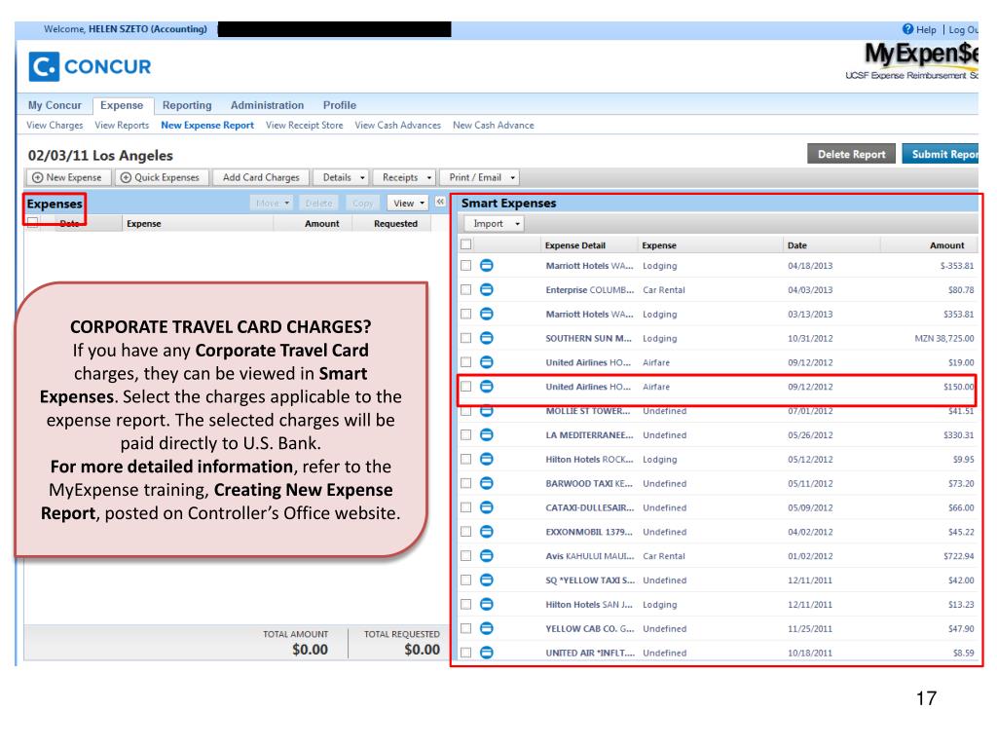Click the card icon for Enterprise Car Rental
This screenshot has width=997, height=748.
(487, 289)
